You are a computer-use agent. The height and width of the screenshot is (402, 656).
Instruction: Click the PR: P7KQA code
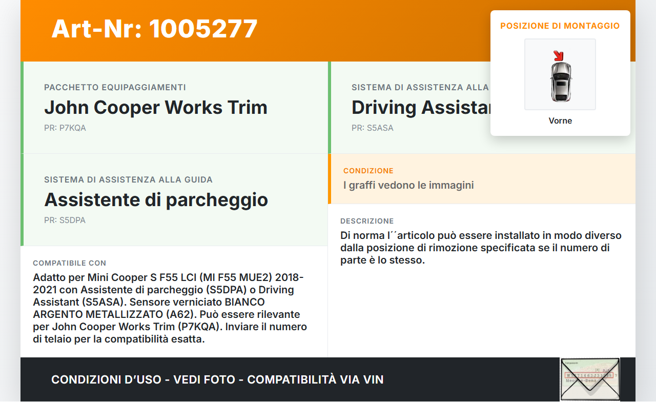pyautogui.click(x=65, y=128)
